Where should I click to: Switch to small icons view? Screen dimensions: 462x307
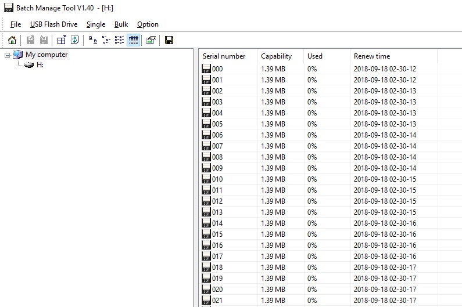(x=106, y=40)
